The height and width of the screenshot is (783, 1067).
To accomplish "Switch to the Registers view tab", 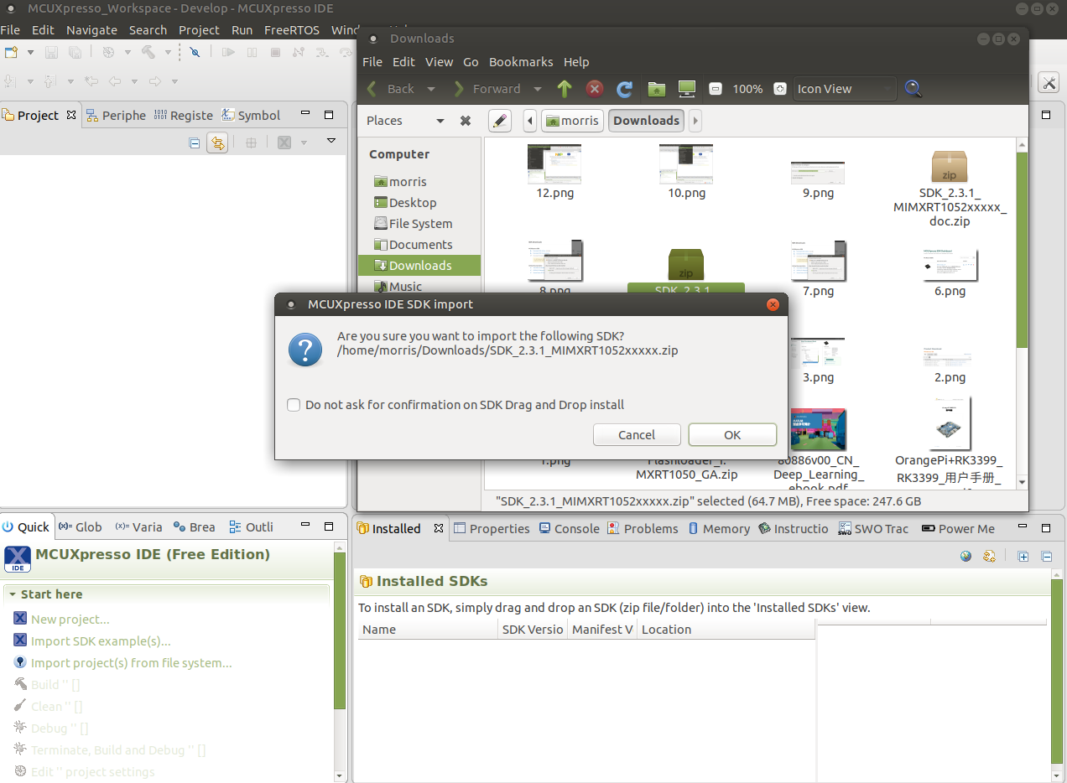I will 183,116.
